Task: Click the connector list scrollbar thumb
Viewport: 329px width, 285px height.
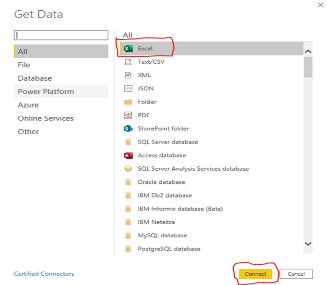Action: tap(308, 67)
